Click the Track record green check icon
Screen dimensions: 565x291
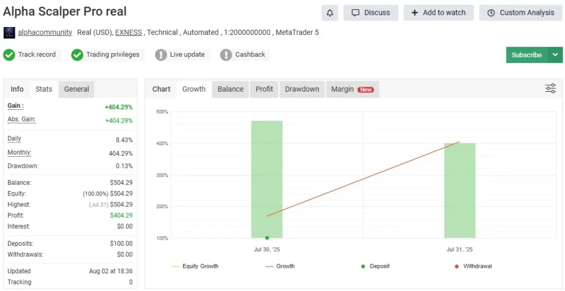click(9, 55)
